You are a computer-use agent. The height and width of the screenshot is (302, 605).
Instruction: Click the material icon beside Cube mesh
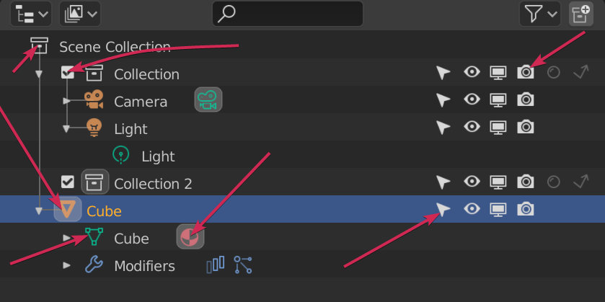pyautogui.click(x=190, y=236)
